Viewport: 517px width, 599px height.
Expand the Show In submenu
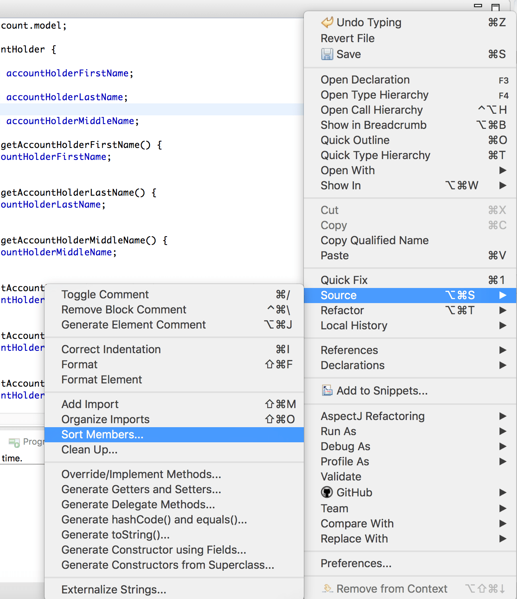502,185
